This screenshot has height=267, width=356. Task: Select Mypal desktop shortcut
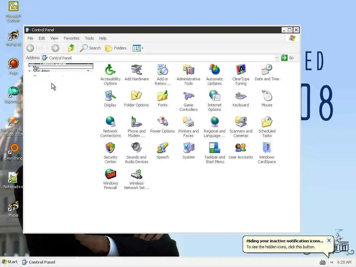[x=13, y=209]
